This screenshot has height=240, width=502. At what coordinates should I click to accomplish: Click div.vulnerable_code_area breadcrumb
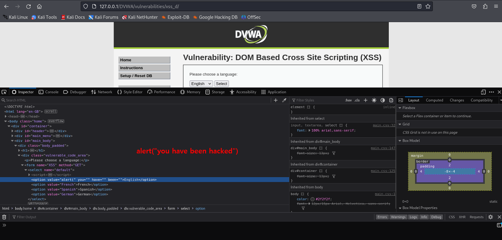(143, 208)
